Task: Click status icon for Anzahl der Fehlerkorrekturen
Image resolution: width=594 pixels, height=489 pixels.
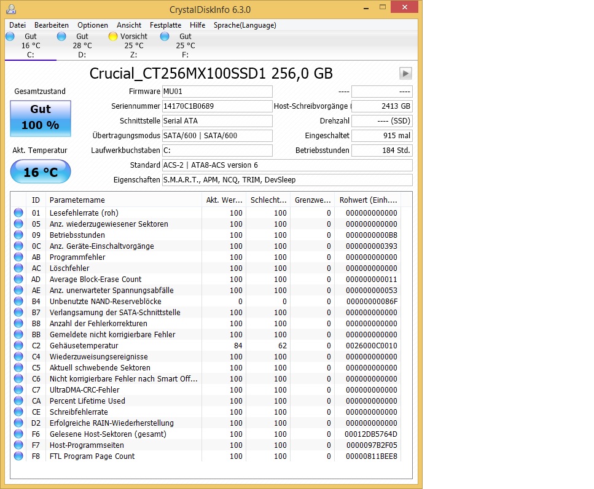Action: [18, 323]
